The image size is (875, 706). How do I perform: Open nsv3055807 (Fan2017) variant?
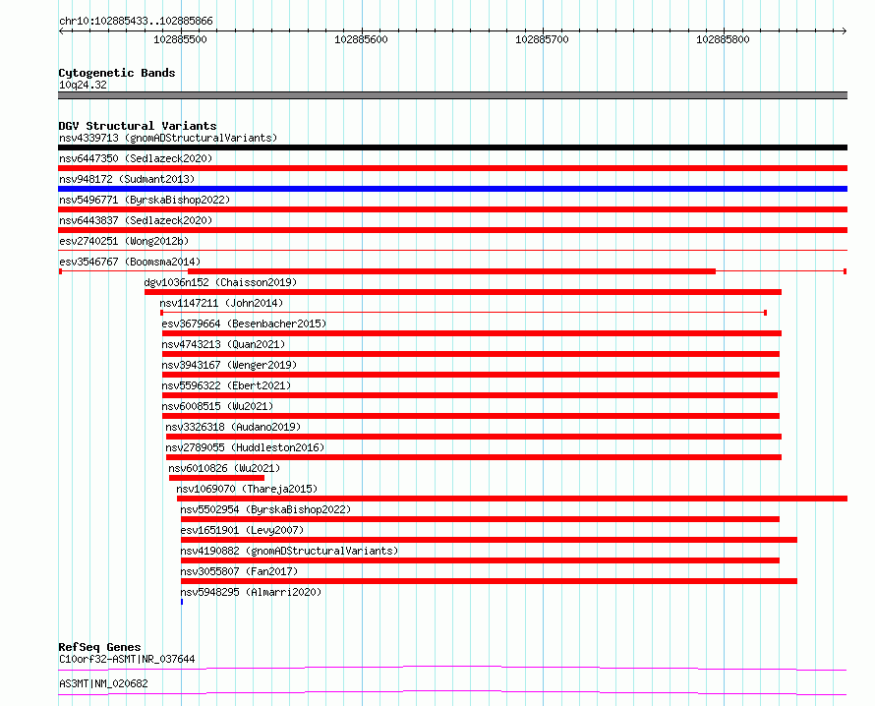240,571
